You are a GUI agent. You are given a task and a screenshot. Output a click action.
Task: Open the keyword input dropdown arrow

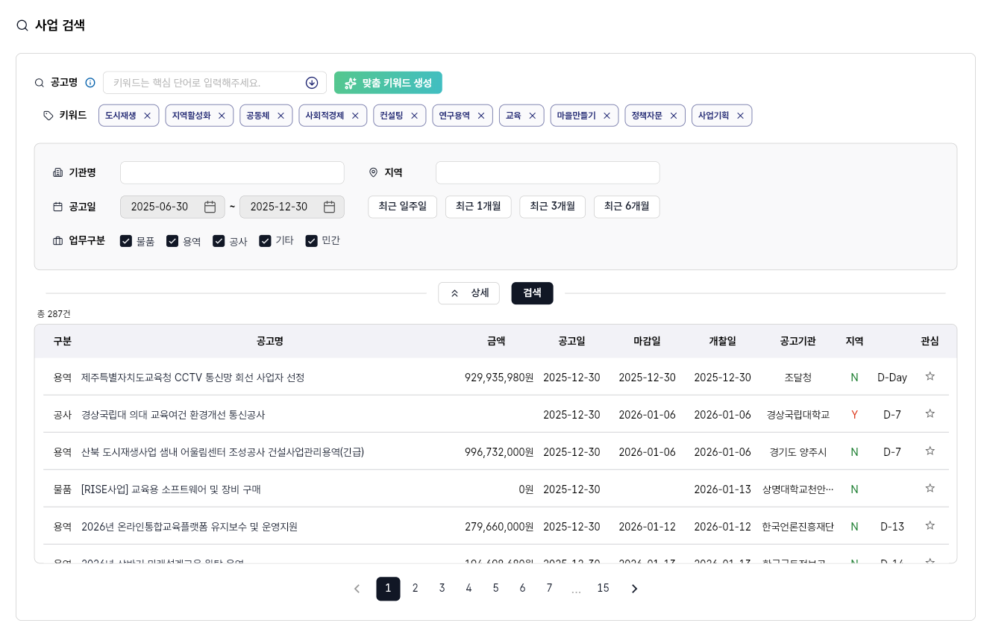(312, 83)
